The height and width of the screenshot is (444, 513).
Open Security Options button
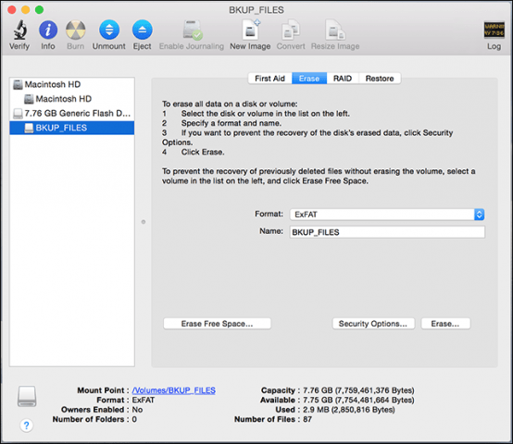pyautogui.click(x=373, y=324)
